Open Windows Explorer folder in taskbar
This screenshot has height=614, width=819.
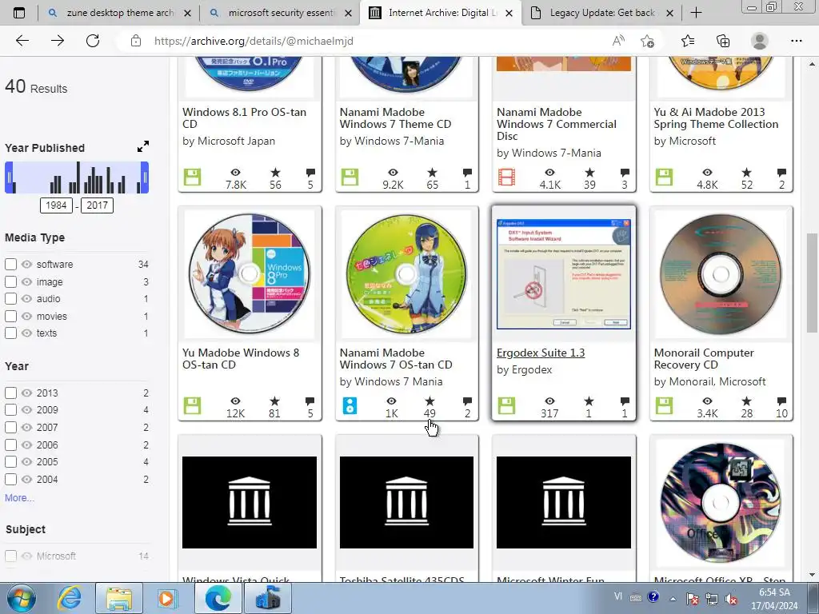pos(119,598)
